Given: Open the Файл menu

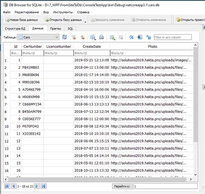Looking at the screenshot, I should click(6, 12).
